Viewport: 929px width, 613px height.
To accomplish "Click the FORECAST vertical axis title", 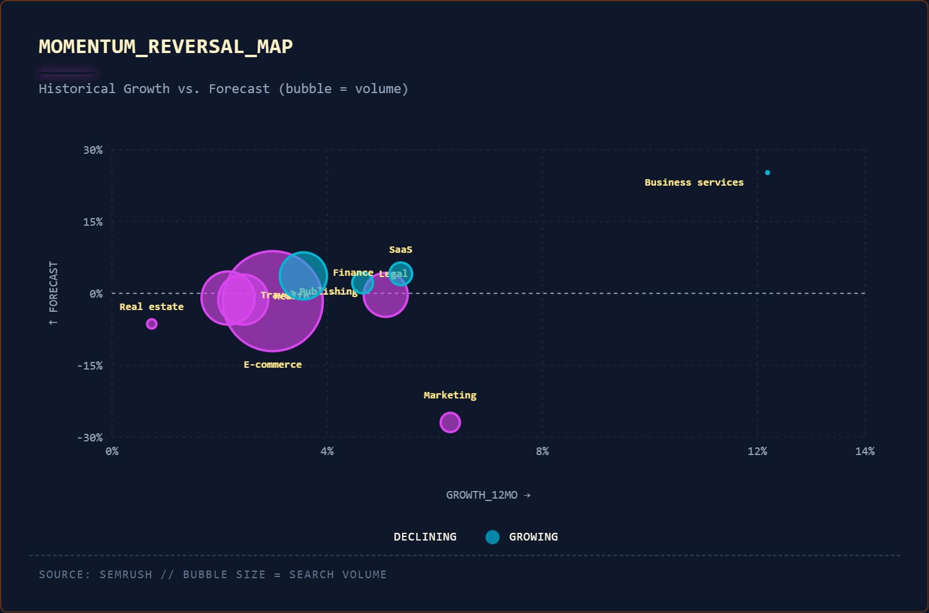I will (53, 293).
